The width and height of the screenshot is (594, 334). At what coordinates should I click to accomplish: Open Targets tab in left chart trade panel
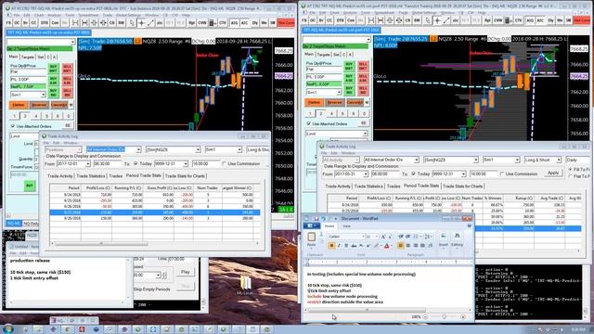tap(27, 57)
